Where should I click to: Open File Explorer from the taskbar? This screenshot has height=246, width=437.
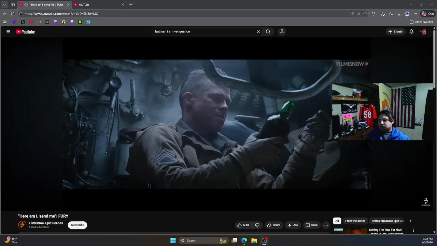click(254, 241)
